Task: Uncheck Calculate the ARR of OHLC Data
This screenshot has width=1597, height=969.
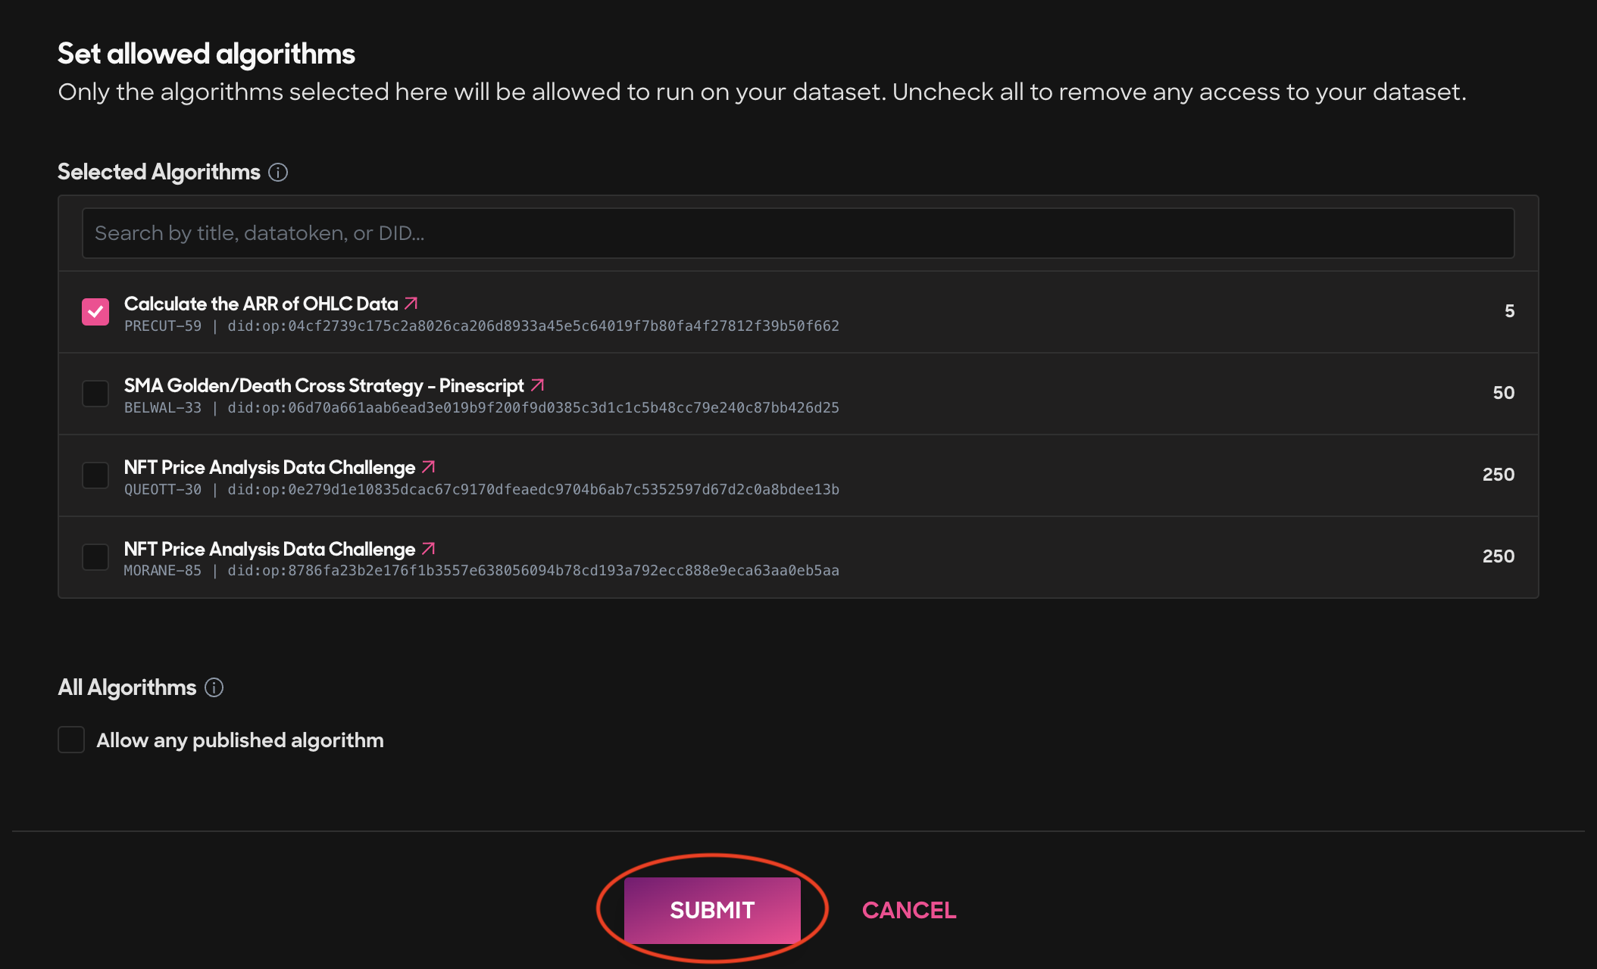Action: click(95, 311)
